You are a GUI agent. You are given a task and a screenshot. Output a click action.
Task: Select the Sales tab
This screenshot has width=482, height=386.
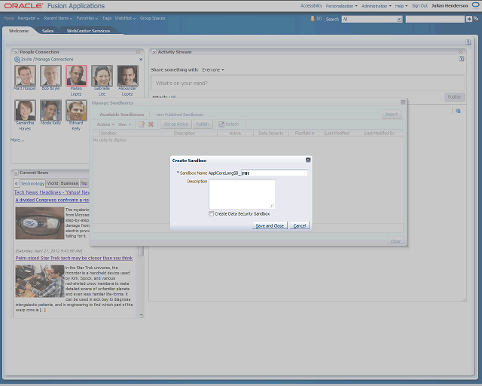pos(47,31)
